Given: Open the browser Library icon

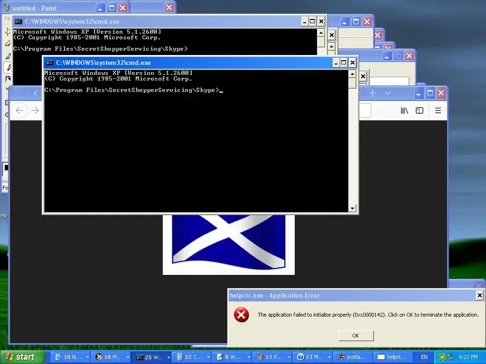Looking at the screenshot, I should [x=404, y=110].
